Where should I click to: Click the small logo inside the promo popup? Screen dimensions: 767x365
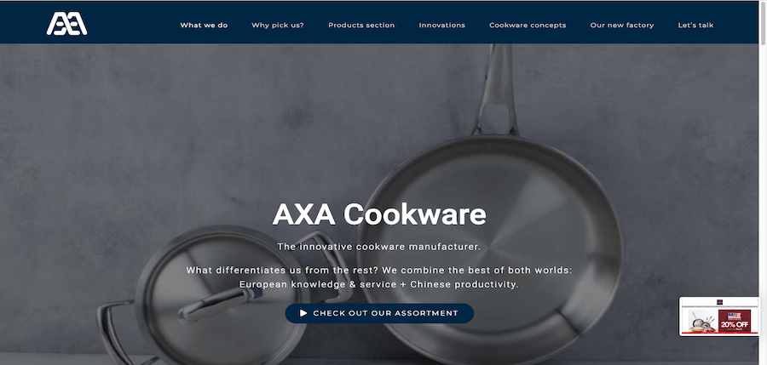click(x=719, y=302)
